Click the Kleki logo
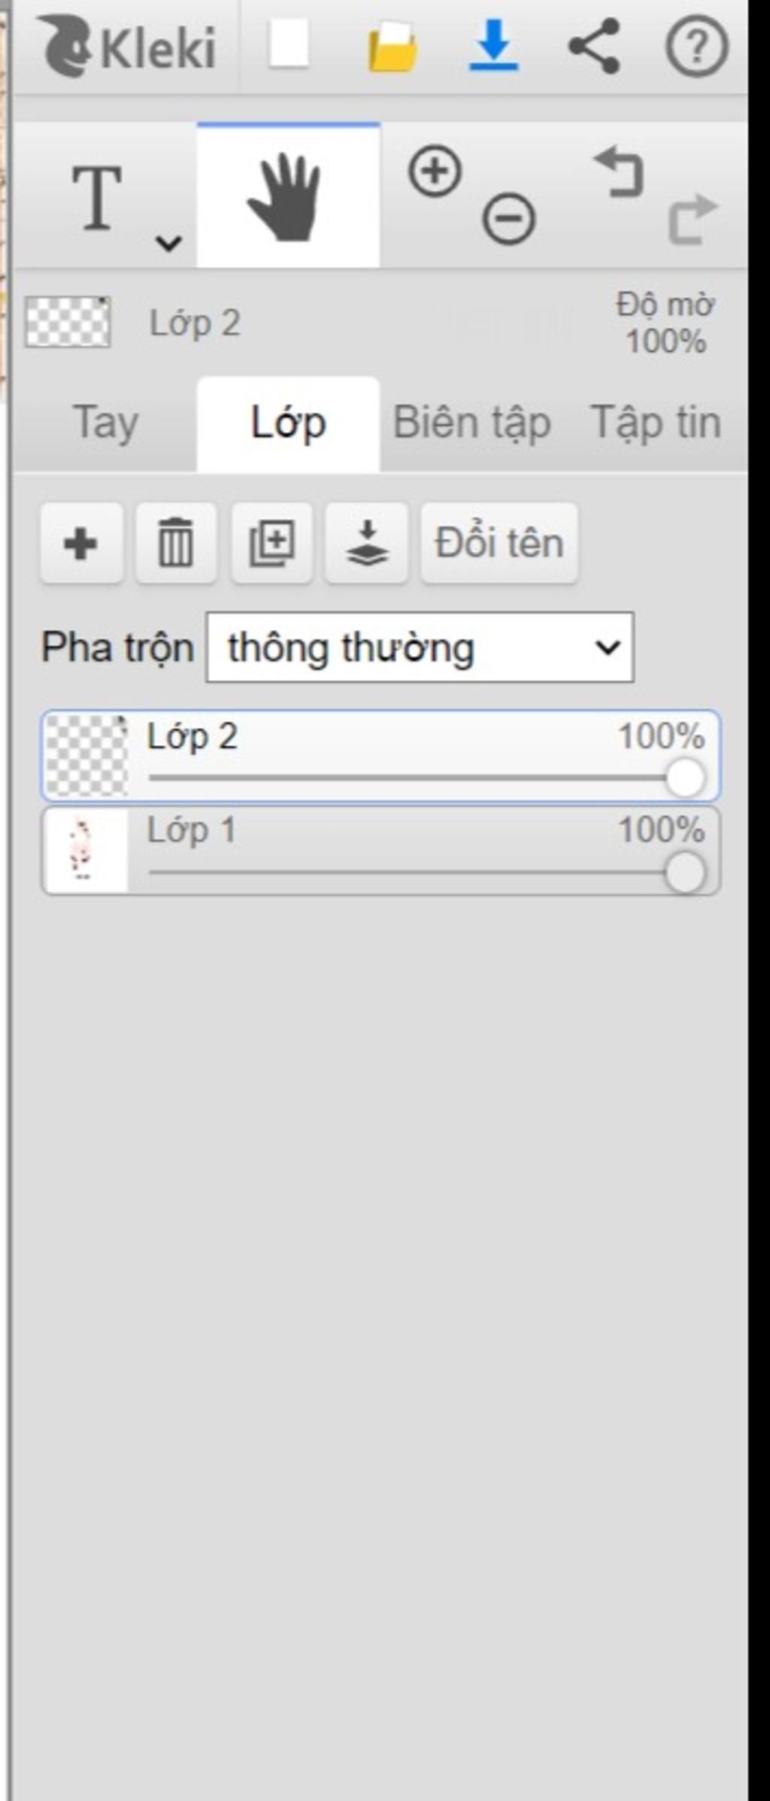Image resolution: width=770 pixels, height=1801 pixels. [x=128, y=47]
